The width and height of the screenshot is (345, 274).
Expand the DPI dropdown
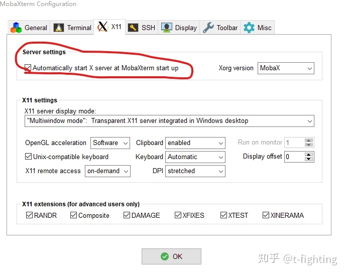(x=195, y=171)
